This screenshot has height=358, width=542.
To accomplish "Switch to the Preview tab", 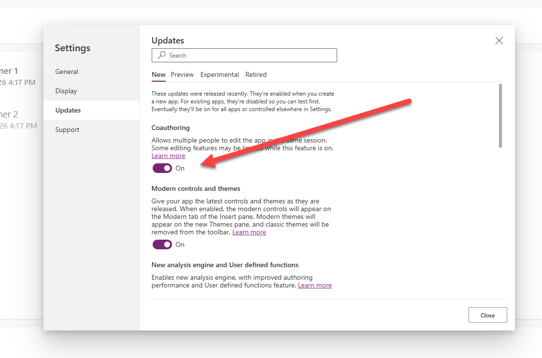I will coord(182,74).
